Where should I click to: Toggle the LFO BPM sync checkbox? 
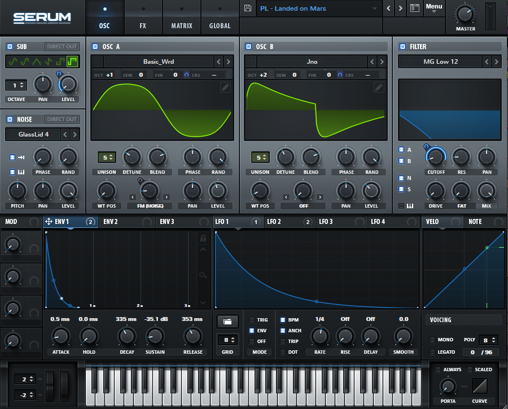coord(283,320)
